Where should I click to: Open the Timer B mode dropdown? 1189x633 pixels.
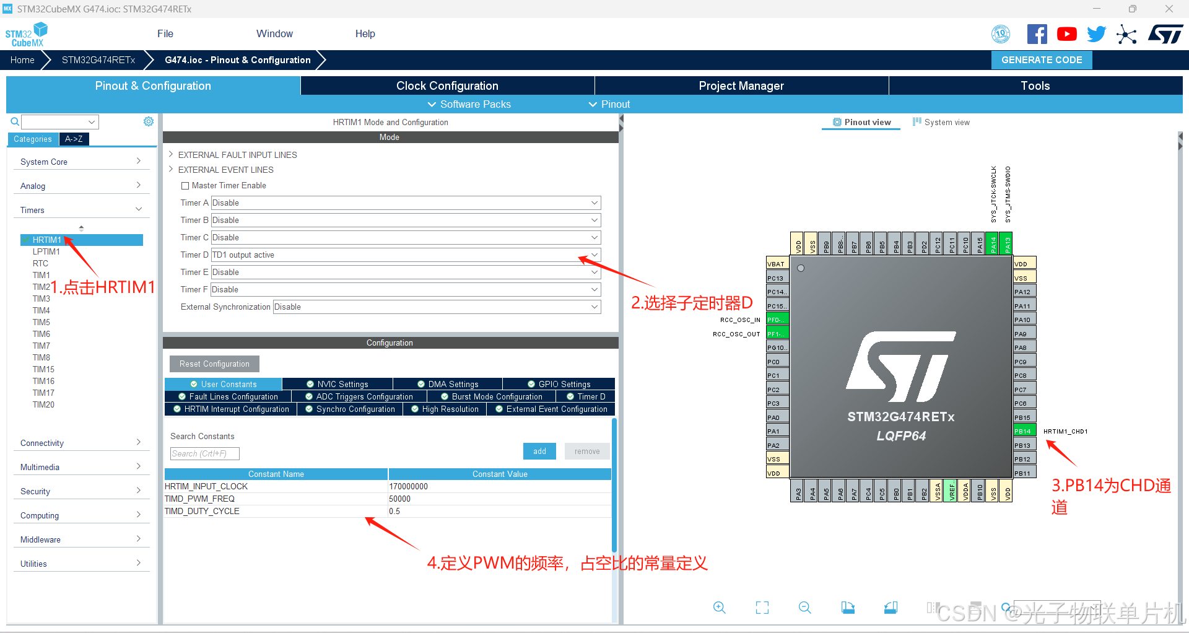click(x=406, y=220)
